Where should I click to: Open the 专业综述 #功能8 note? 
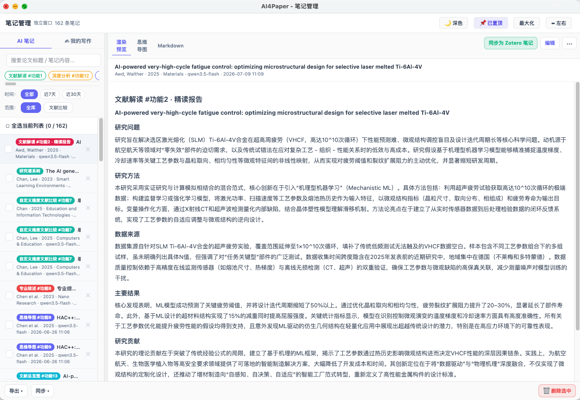(x=48, y=296)
